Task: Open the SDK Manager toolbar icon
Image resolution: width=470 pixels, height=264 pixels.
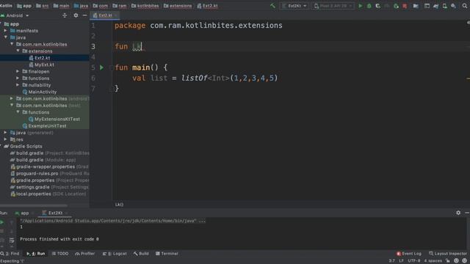Action: (x=453, y=6)
